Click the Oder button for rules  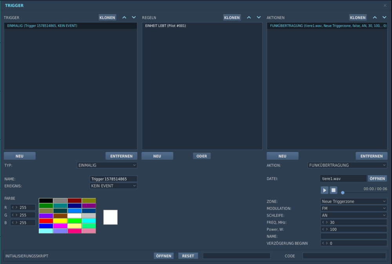coord(202,156)
